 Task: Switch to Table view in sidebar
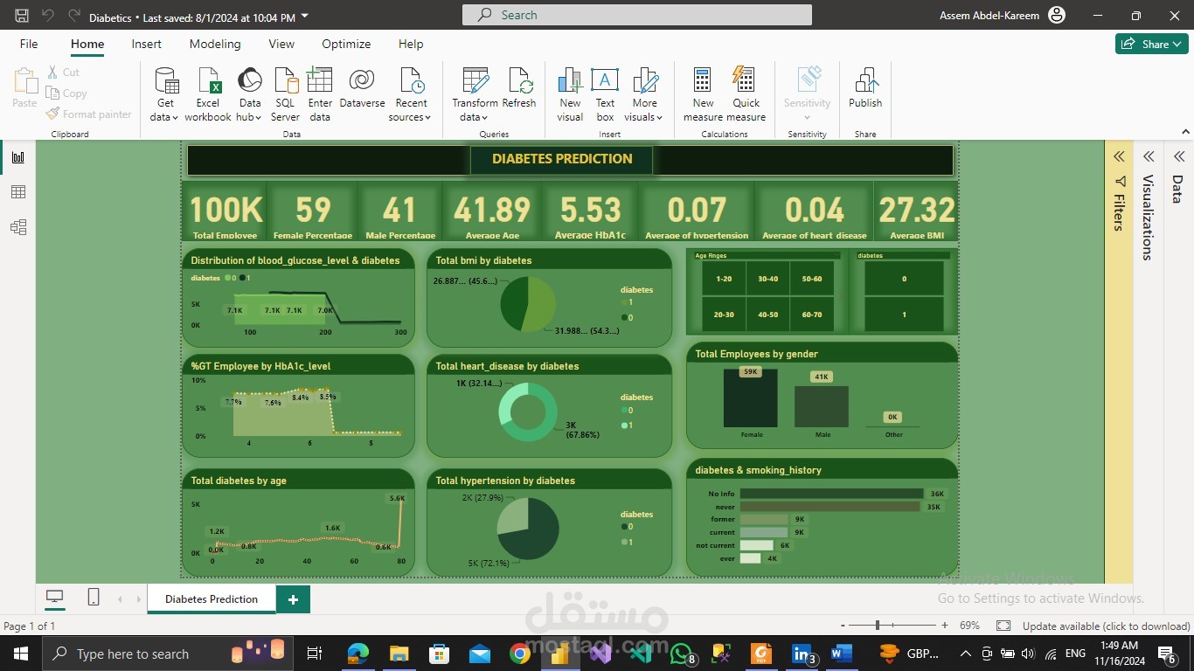coord(18,192)
